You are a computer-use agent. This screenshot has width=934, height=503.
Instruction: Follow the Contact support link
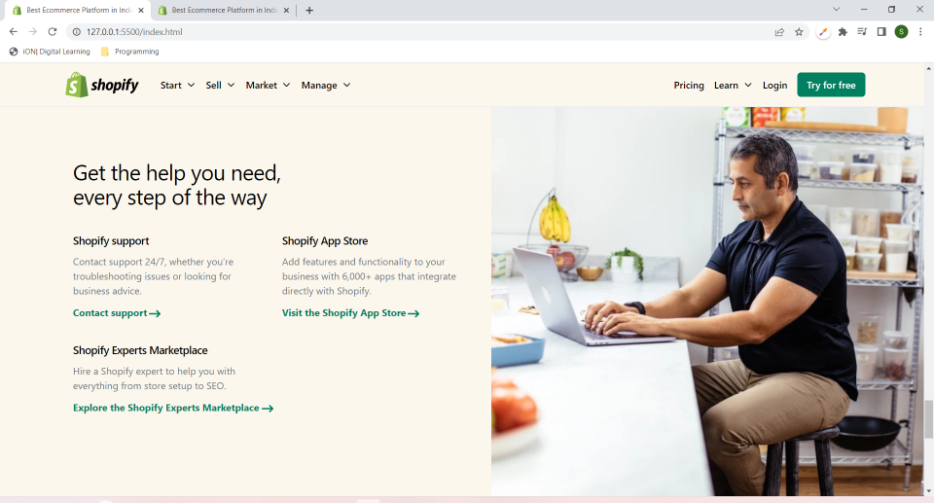tap(117, 313)
